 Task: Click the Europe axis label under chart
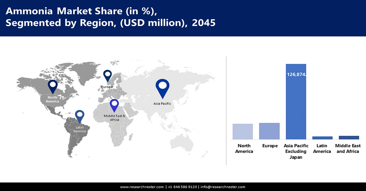click(x=270, y=146)
